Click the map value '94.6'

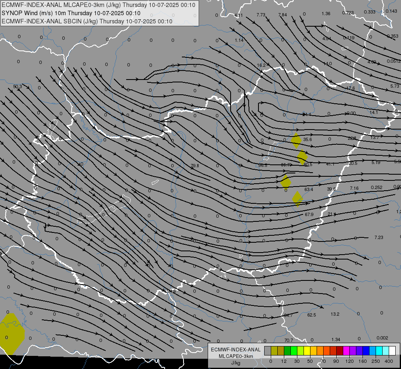(x=171, y=291)
